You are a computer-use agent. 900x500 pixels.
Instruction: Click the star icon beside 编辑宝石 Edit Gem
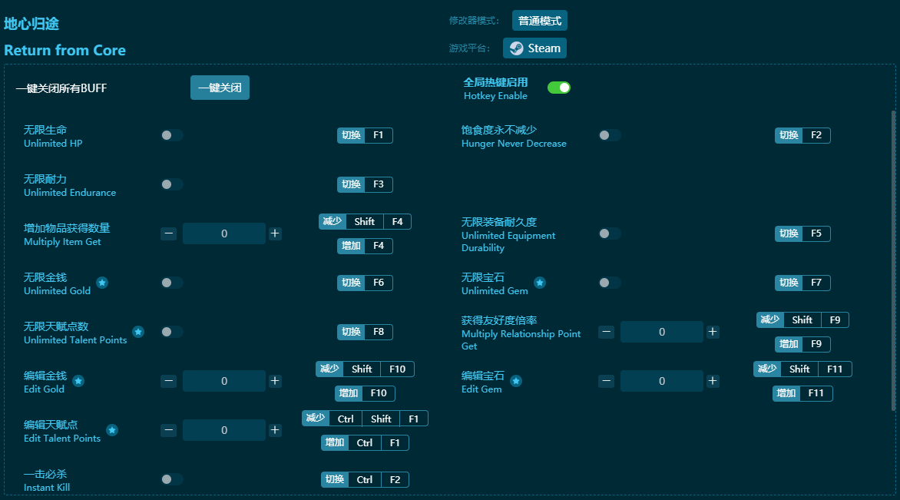click(516, 380)
